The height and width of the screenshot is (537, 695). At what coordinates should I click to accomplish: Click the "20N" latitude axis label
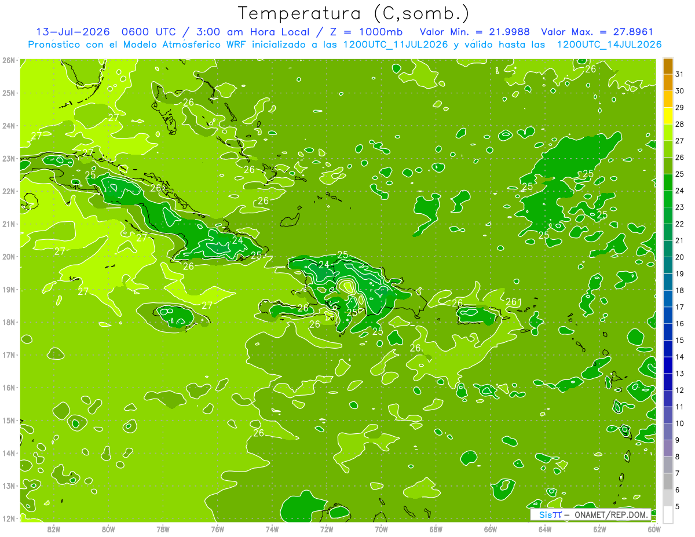[x=8, y=257]
